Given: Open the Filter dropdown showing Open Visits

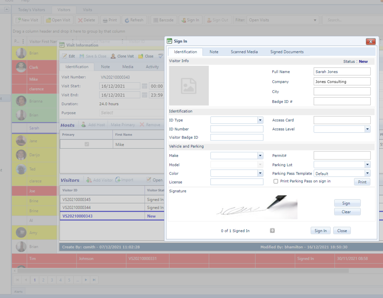Looking at the screenshot, I should point(283,20).
